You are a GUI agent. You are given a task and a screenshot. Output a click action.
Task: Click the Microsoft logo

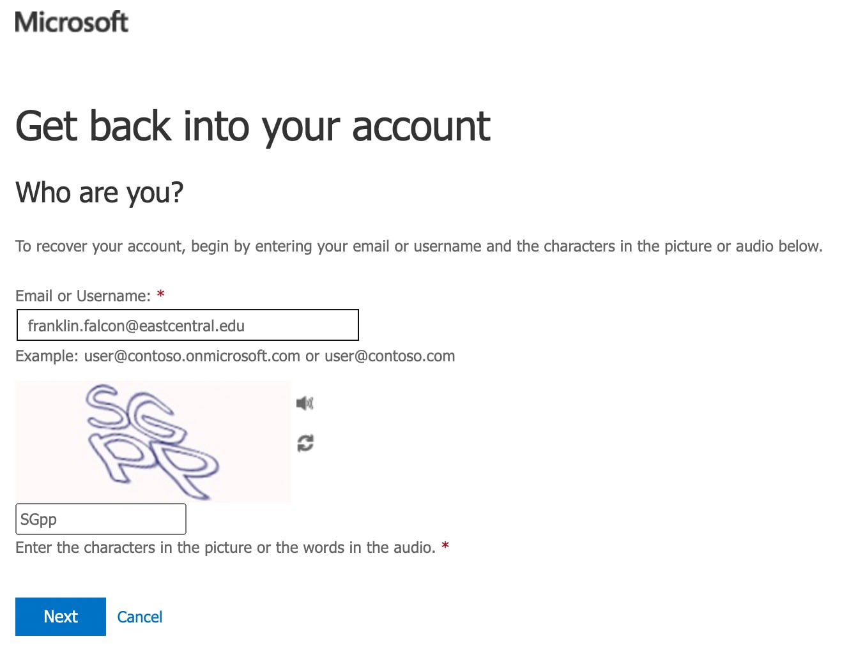(x=72, y=22)
